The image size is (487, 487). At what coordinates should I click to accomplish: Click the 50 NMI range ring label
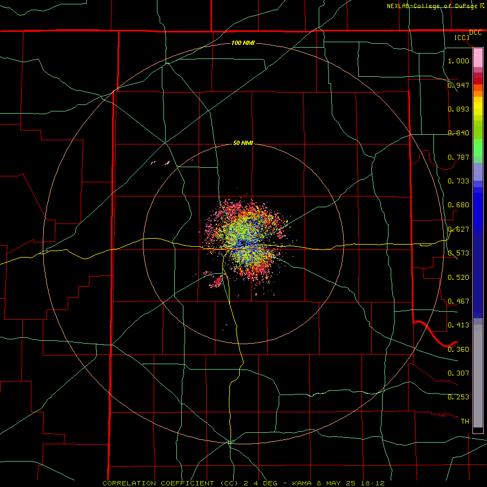[x=243, y=143]
